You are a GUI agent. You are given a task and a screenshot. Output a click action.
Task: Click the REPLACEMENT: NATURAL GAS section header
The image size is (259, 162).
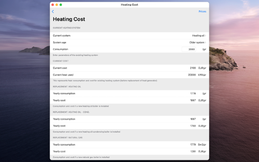tap(68, 137)
